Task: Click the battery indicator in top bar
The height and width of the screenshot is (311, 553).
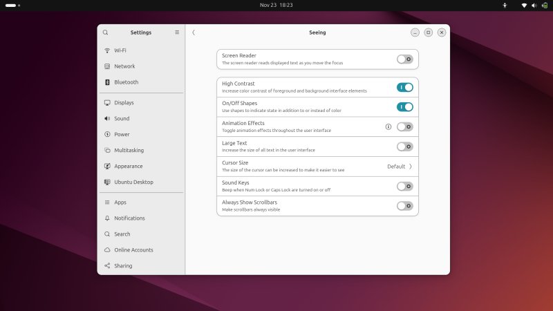Action: pos(545,6)
